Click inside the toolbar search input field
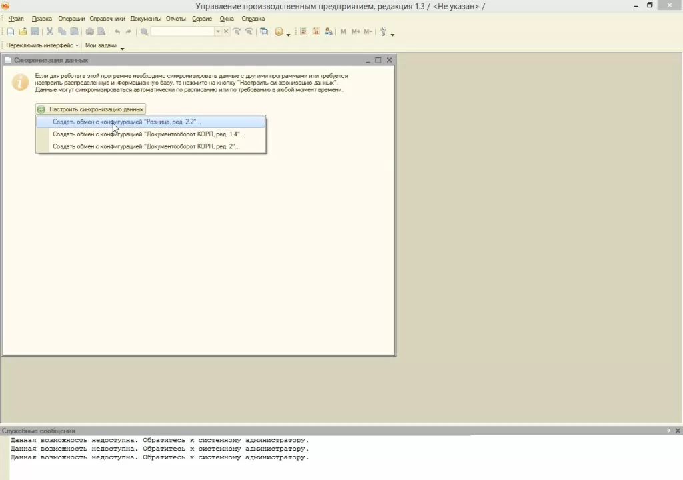Screen dimensions: 683x480 point(182,31)
